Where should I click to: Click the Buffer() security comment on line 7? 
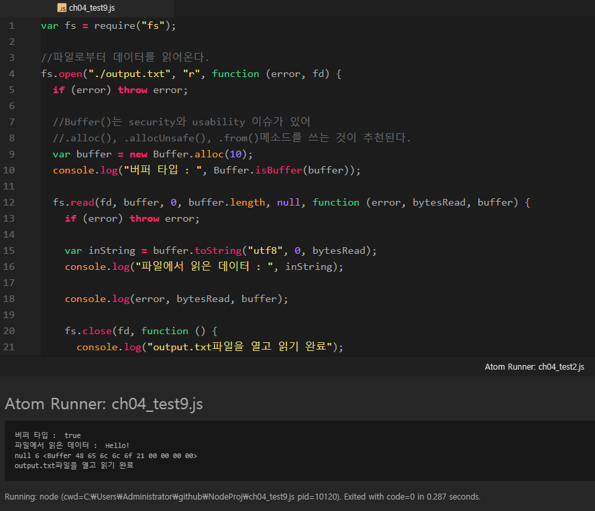coord(182,122)
